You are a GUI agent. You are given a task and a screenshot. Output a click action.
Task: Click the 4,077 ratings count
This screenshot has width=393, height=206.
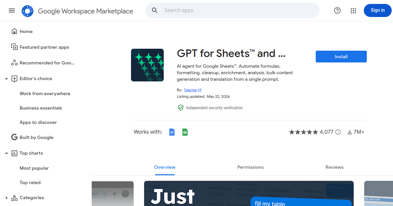(x=327, y=132)
